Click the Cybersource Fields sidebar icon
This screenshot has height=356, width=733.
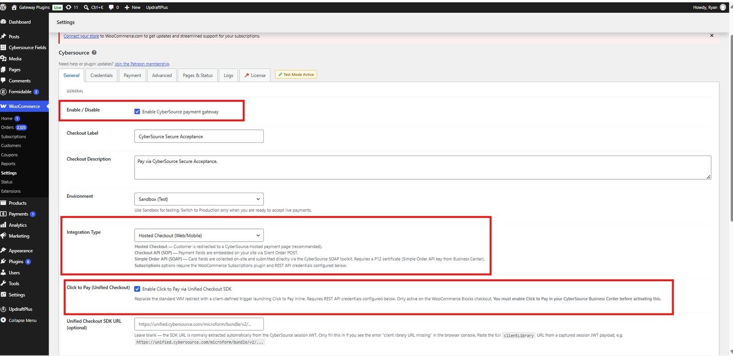pyautogui.click(x=3, y=48)
